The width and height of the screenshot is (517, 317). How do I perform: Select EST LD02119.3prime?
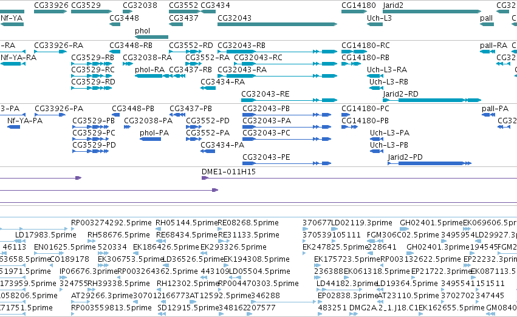361,223
